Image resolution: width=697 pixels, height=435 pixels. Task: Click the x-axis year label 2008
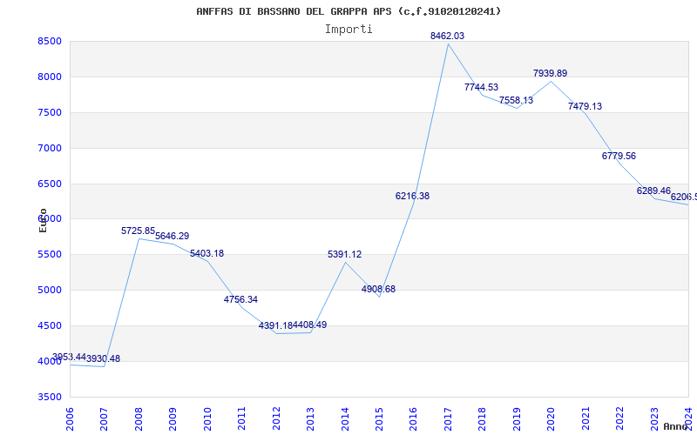coord(139,418)
